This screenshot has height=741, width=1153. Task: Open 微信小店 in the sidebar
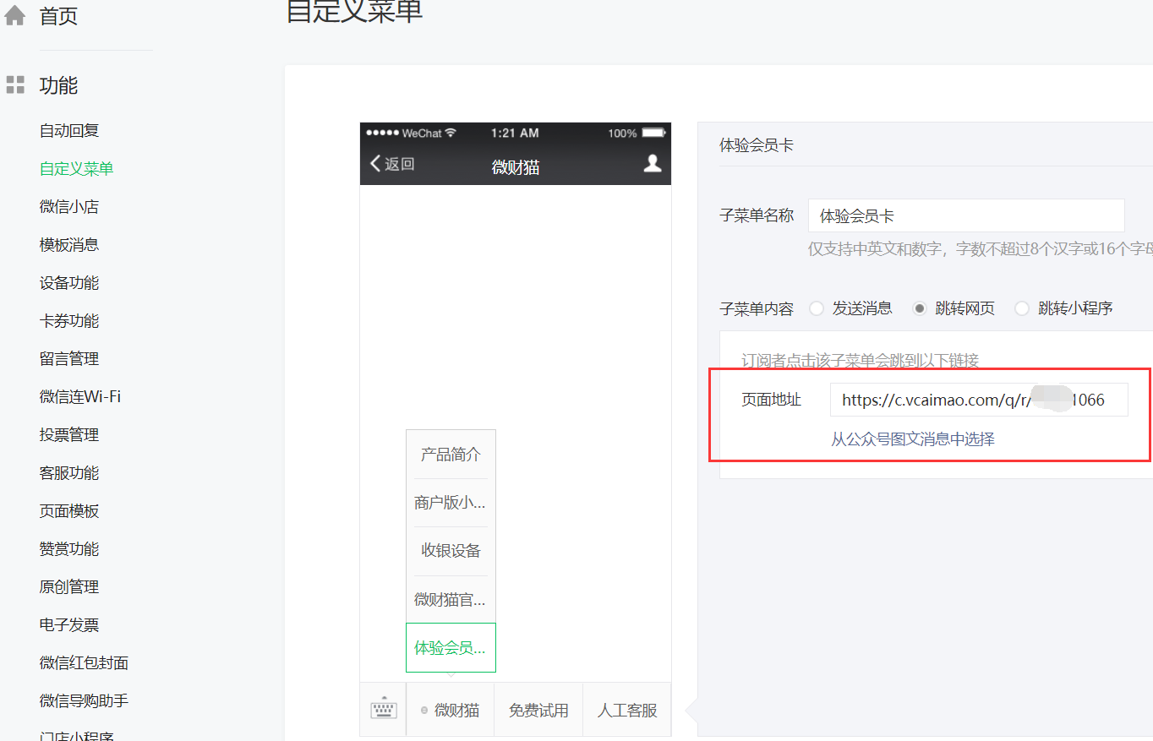click(69, 207)
